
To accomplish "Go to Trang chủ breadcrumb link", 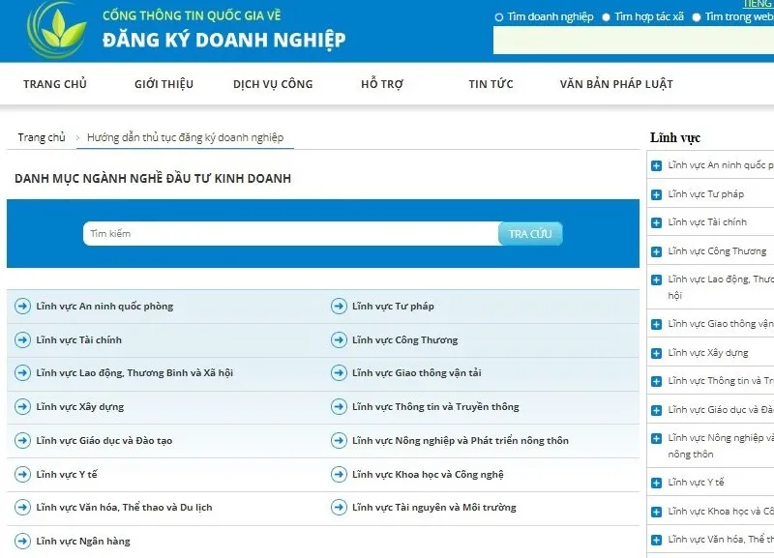I will pyautogui.click(x=42, y=137).
